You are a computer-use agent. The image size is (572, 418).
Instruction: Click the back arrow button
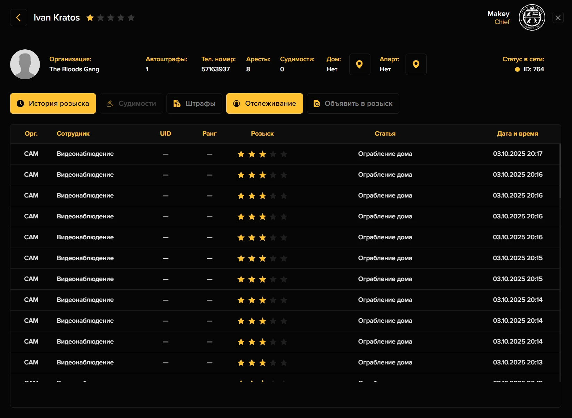(x=18, y=18)
